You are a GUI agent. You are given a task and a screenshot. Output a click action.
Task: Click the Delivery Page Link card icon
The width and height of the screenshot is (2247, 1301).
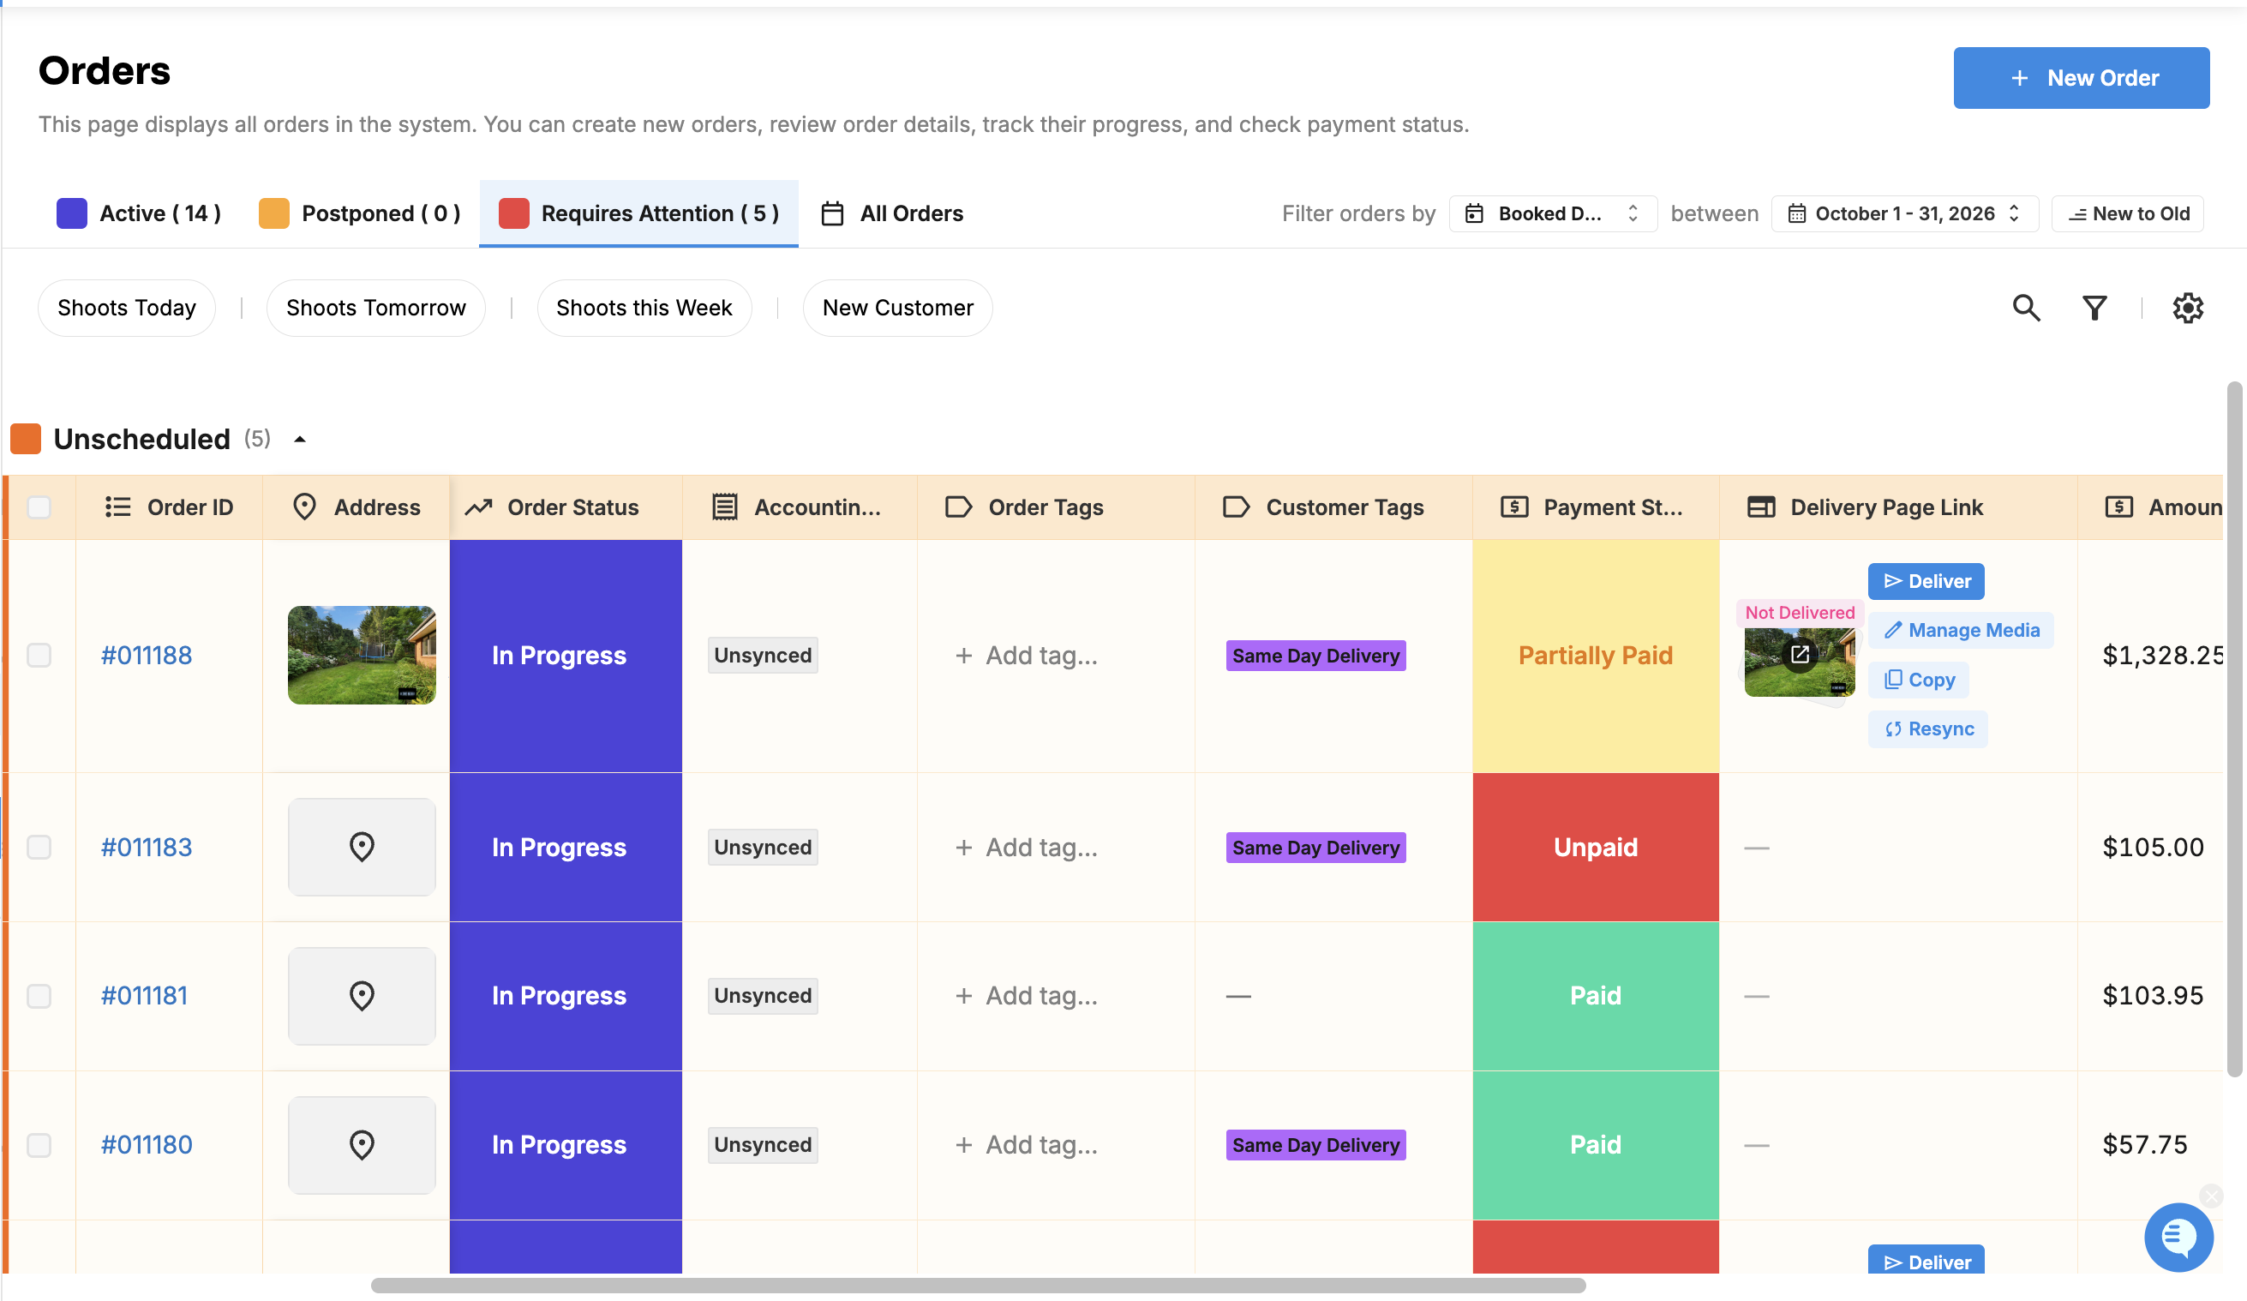[x=1760, y=507]
